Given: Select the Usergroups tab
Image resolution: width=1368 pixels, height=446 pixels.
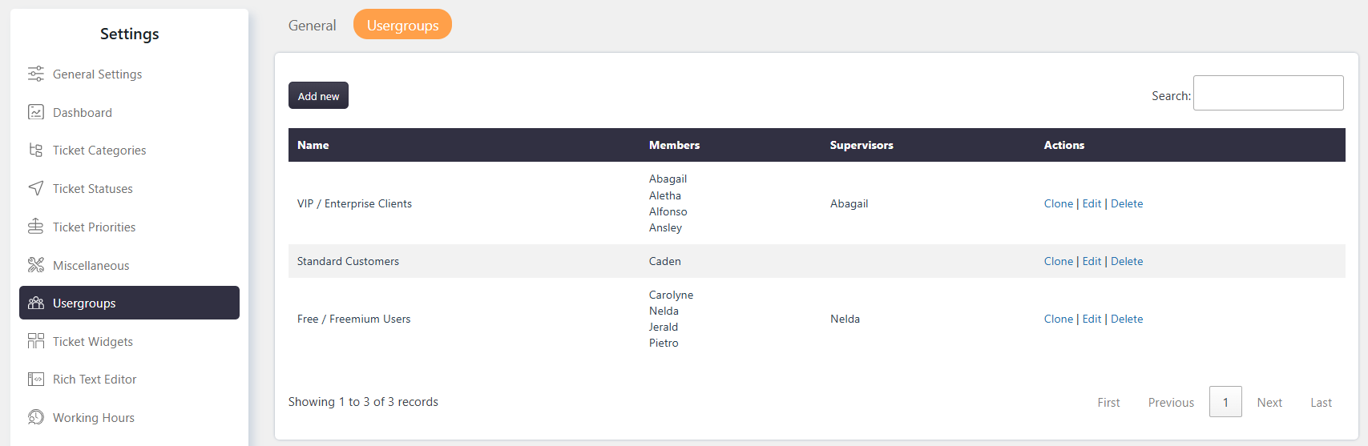Looking at the screenshot, I should (x=402, y=25).
